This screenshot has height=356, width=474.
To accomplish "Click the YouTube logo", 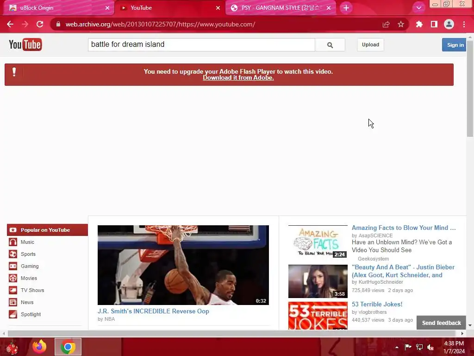I will 25,44.
